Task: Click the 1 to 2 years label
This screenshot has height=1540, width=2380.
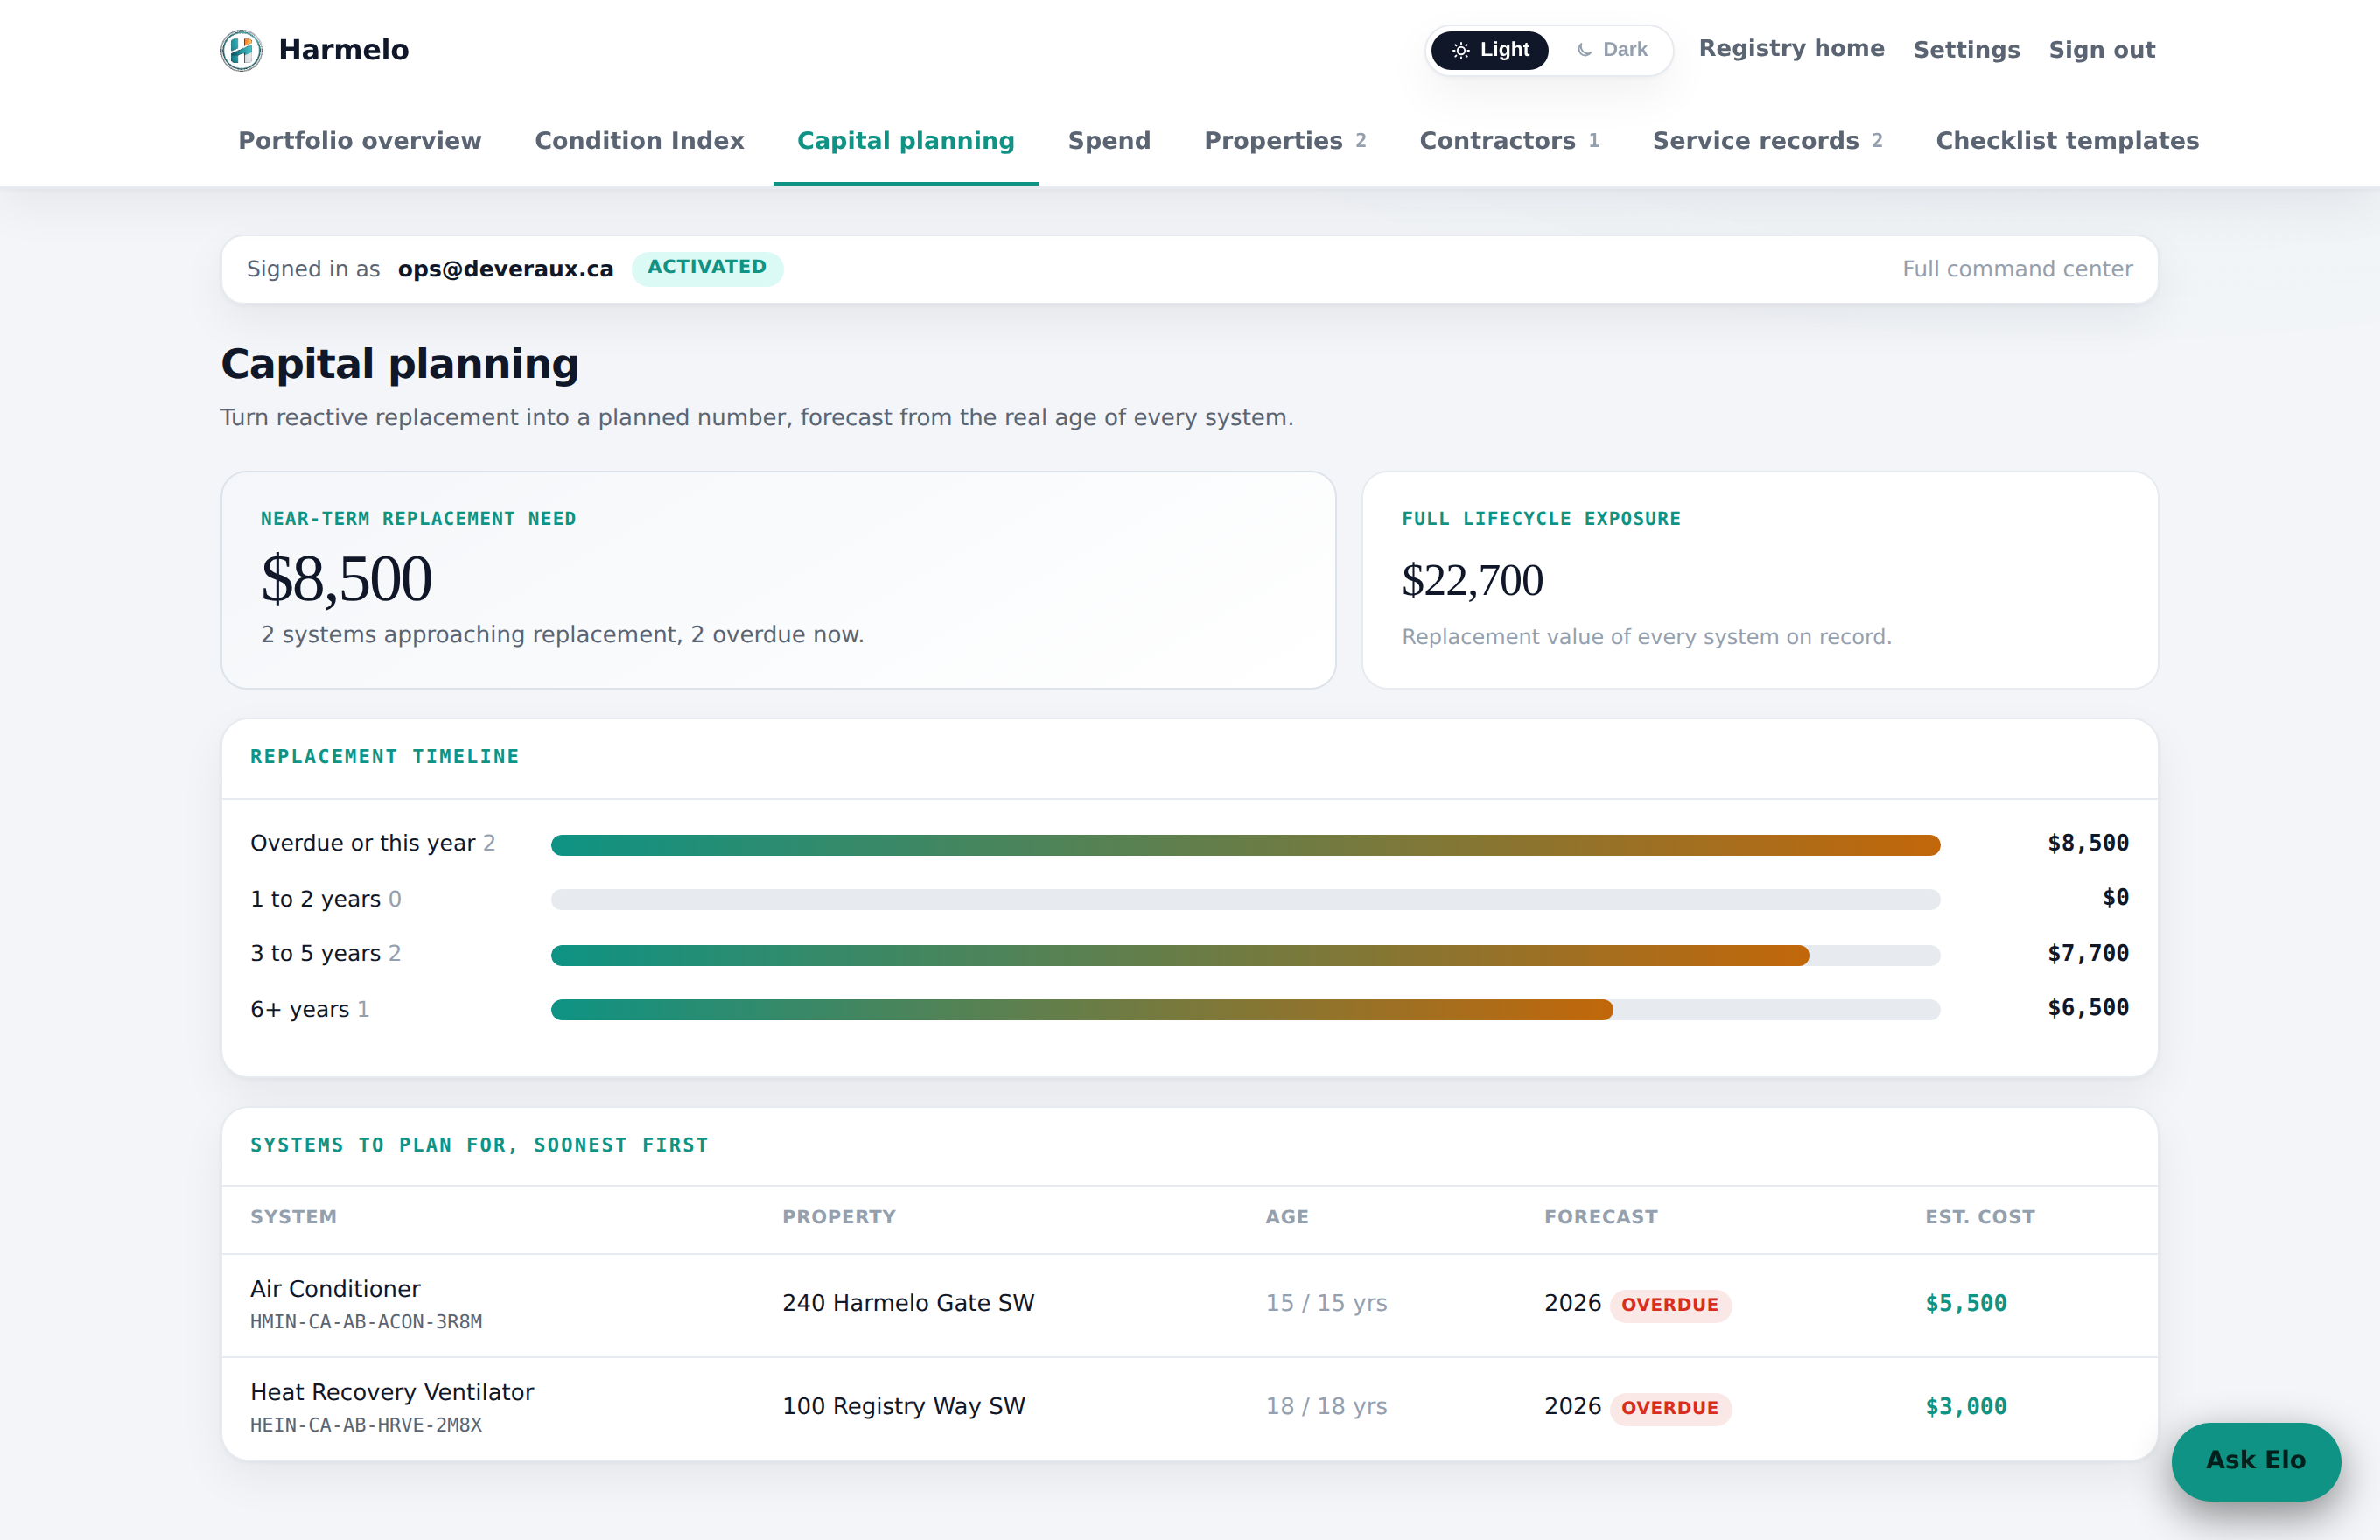Action: [x=315, y=899]
